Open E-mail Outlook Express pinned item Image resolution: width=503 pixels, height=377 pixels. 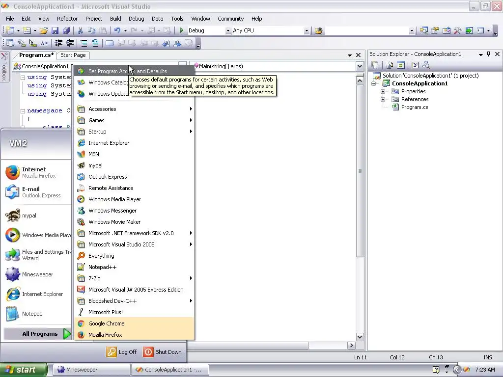point(36,192)
